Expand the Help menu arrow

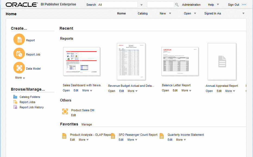(x=218, y=5)
